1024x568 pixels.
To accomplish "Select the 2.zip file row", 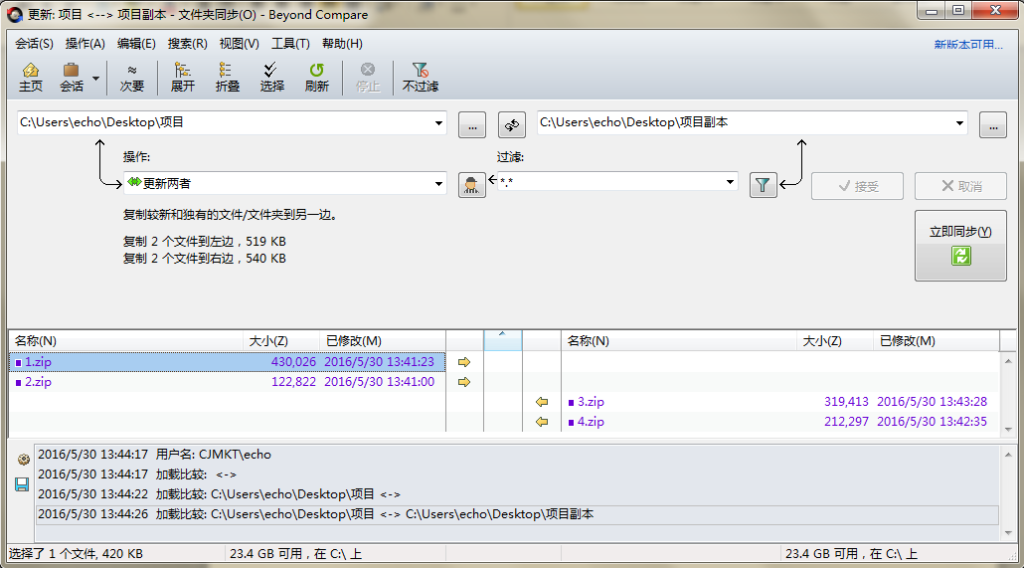I will click(228, 382).
